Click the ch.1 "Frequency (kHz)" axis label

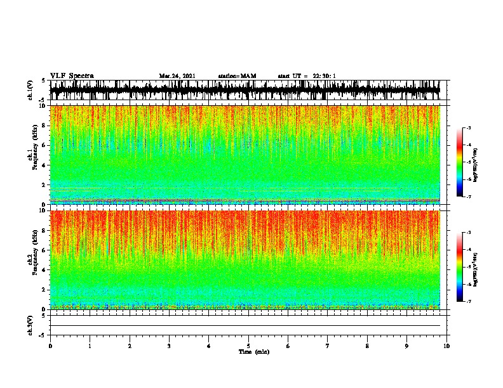(35, 147)
